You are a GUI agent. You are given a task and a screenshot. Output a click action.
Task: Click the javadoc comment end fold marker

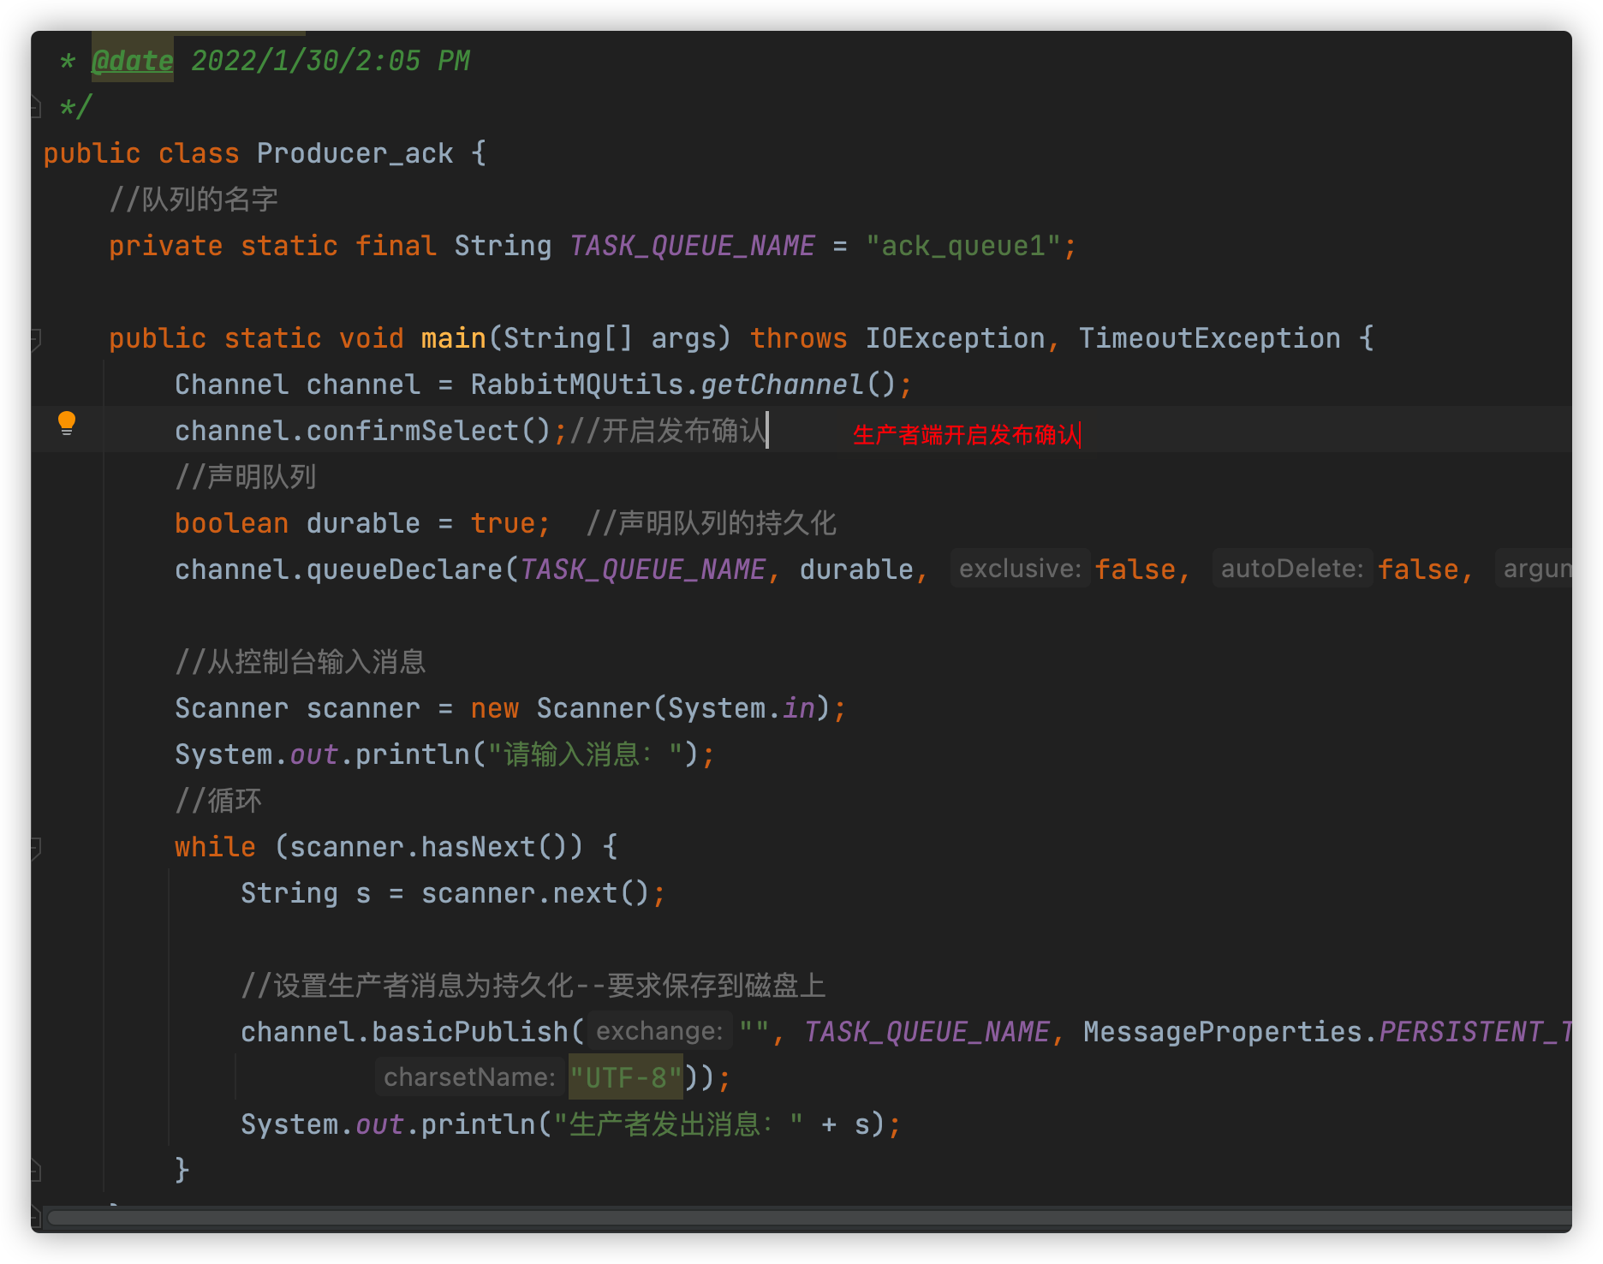click(x=36, y=108)
